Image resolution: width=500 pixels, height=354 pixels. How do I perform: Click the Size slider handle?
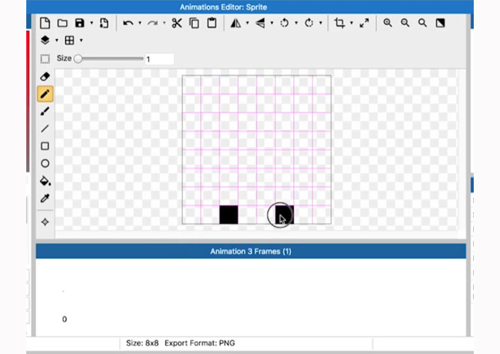(x=78, y=59)
